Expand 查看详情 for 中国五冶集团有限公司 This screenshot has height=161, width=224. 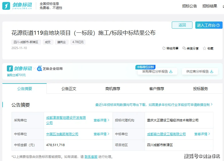click(102, 134)
